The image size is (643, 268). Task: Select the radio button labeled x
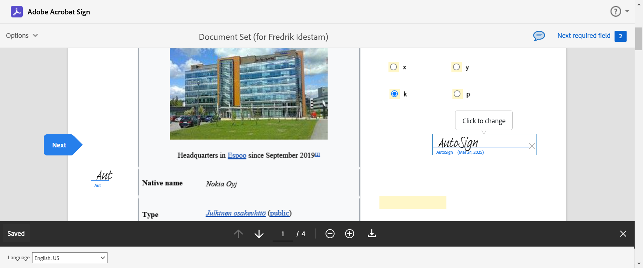click(394, 67)
